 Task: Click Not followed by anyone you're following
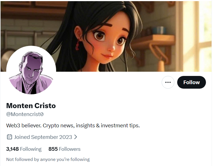(48, 159)
